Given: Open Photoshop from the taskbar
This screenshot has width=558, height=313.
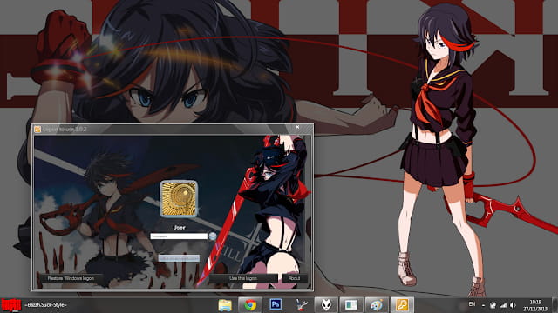Looking at the screenshot, I should click(x=276, y=304).
